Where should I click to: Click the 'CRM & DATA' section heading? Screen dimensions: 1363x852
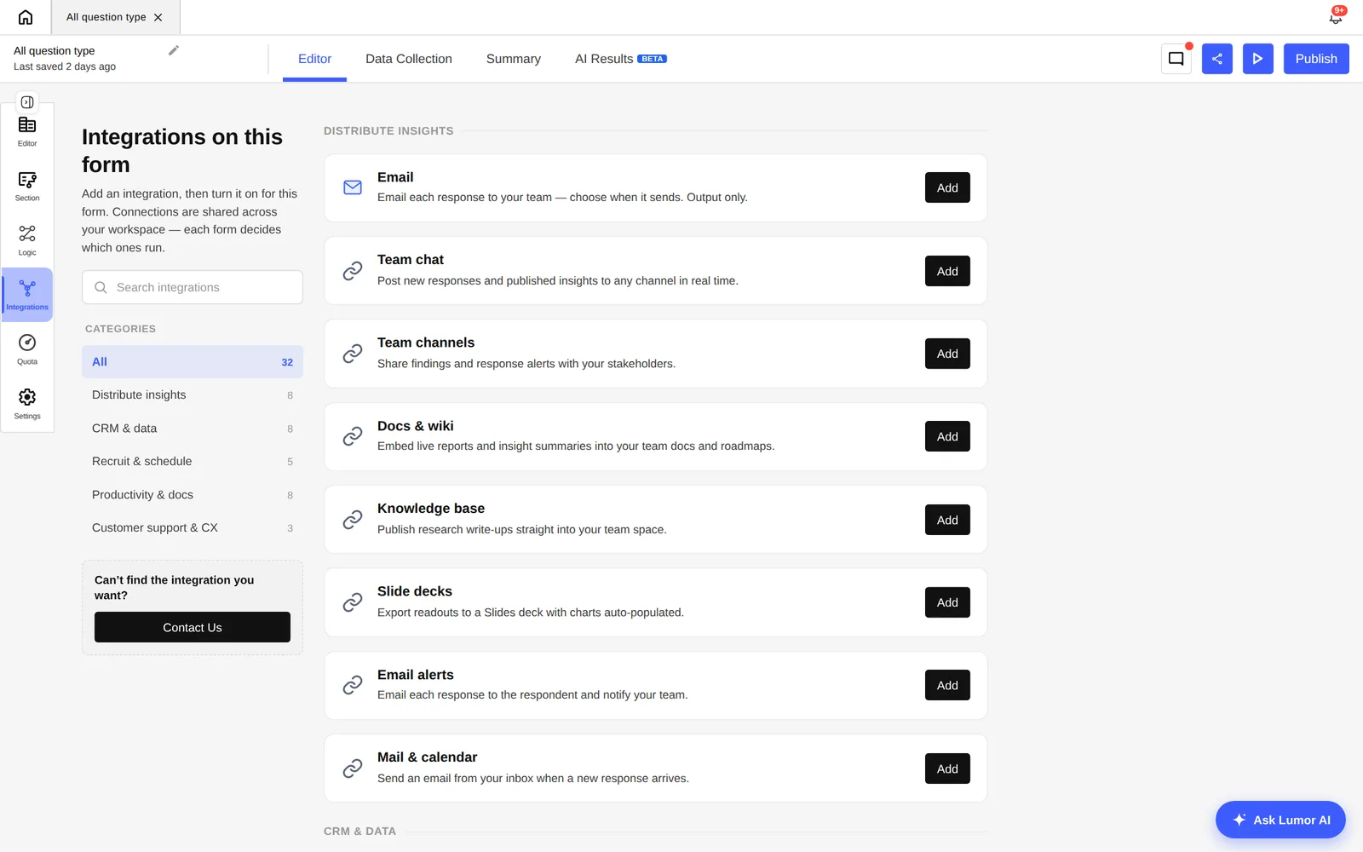tap(359, 832)
